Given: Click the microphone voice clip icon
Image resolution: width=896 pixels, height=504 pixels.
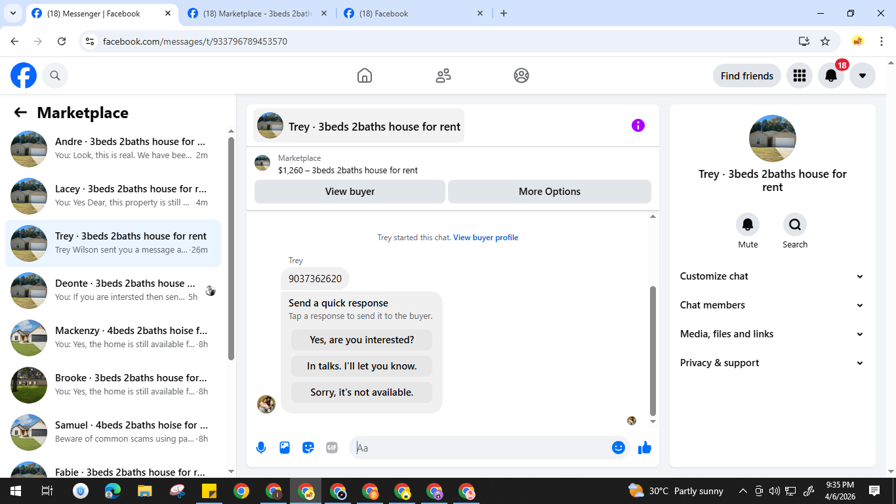Looking at the screenshot, I should (261, 448).
